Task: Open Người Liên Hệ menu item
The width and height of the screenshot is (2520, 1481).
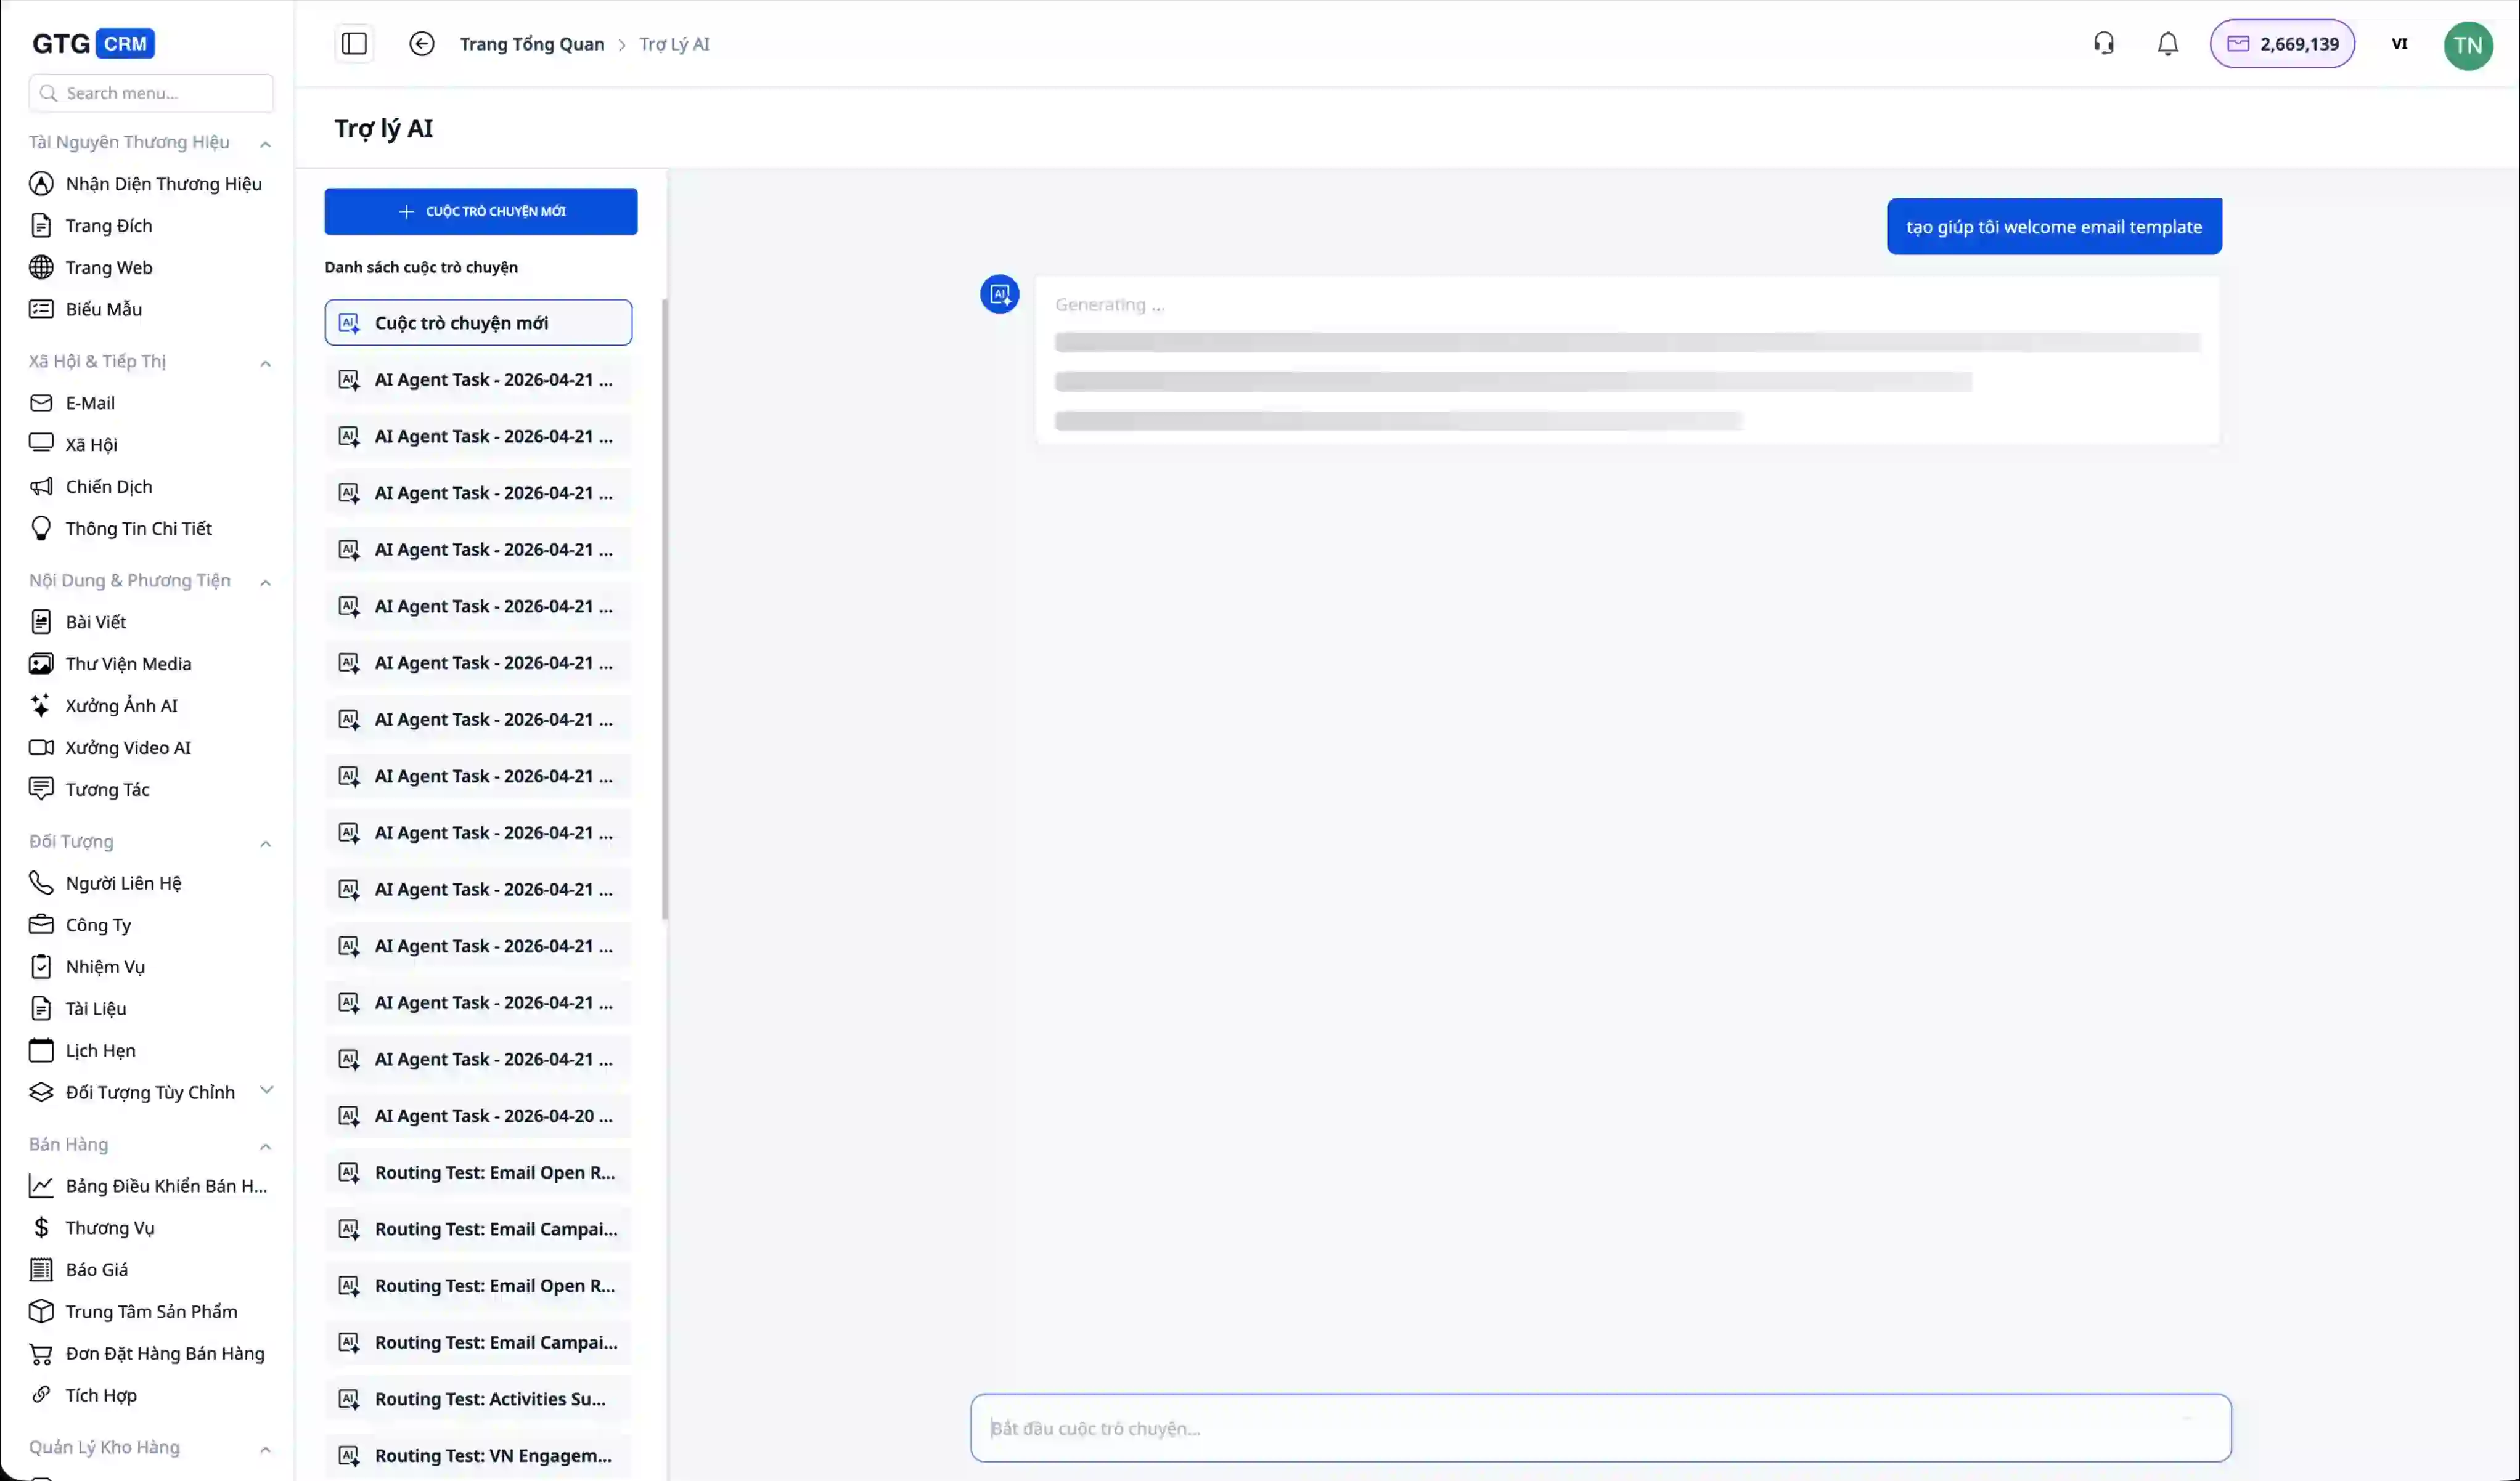Action: 123,882
